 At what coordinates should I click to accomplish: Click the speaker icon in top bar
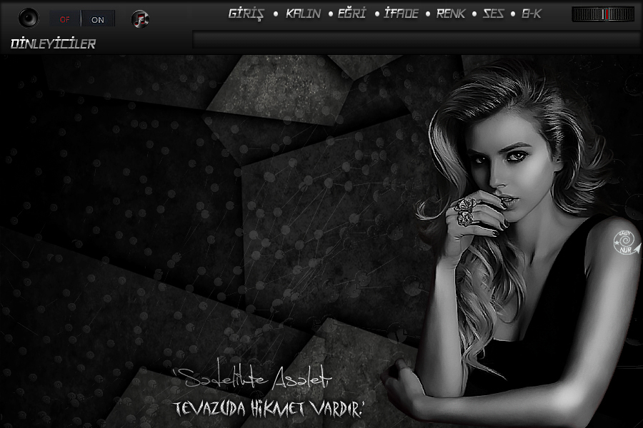tap(29, 18)
